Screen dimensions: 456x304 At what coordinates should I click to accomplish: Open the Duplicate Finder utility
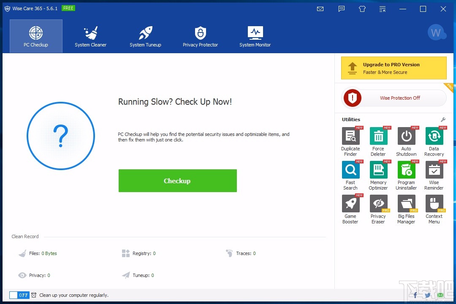coord(350,136)
